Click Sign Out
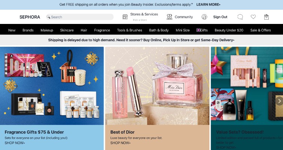This screenshot has height=150, width=283. (x=220, y=17)
